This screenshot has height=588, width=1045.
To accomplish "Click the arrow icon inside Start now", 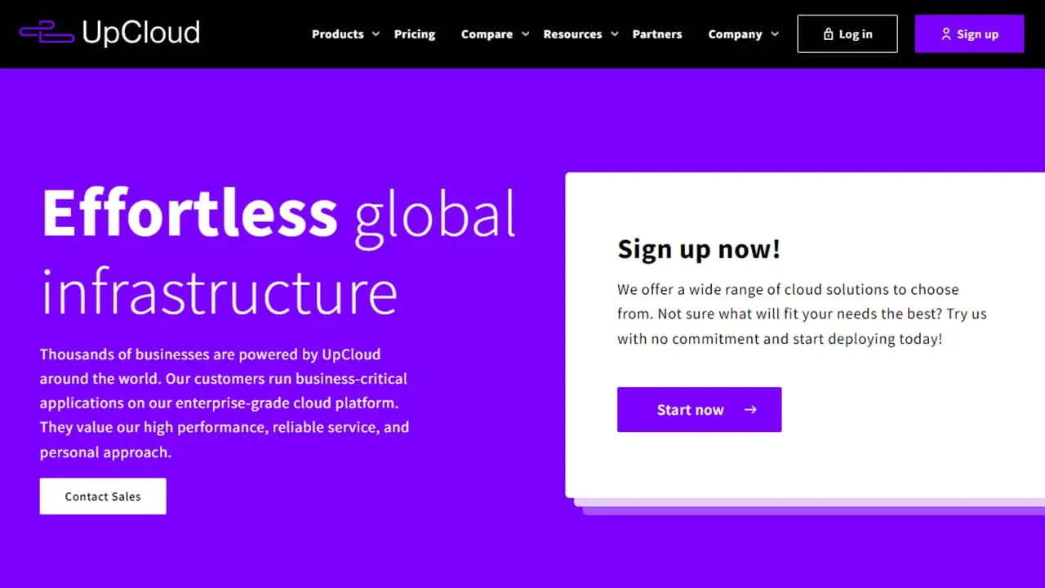I will pos(749,409).
